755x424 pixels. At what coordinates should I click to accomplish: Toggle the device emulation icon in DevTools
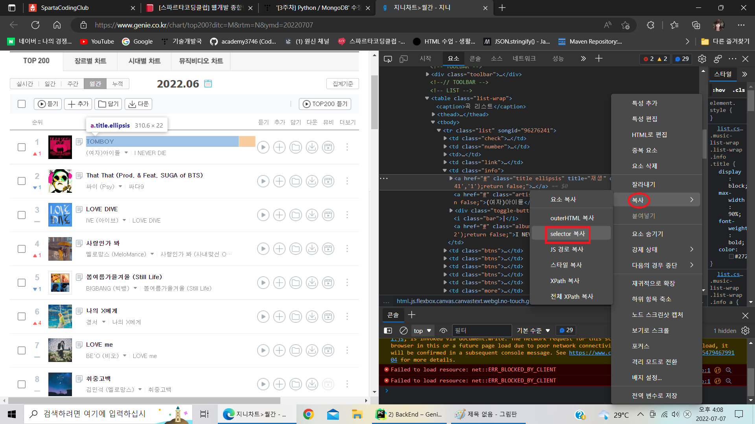pos(403,59)
